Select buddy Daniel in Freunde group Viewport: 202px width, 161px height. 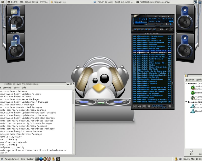tap(196, 111)
